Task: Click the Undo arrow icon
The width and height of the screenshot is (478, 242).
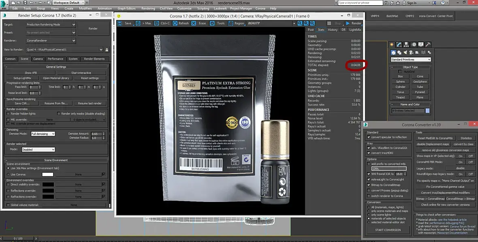Action: 31,3
